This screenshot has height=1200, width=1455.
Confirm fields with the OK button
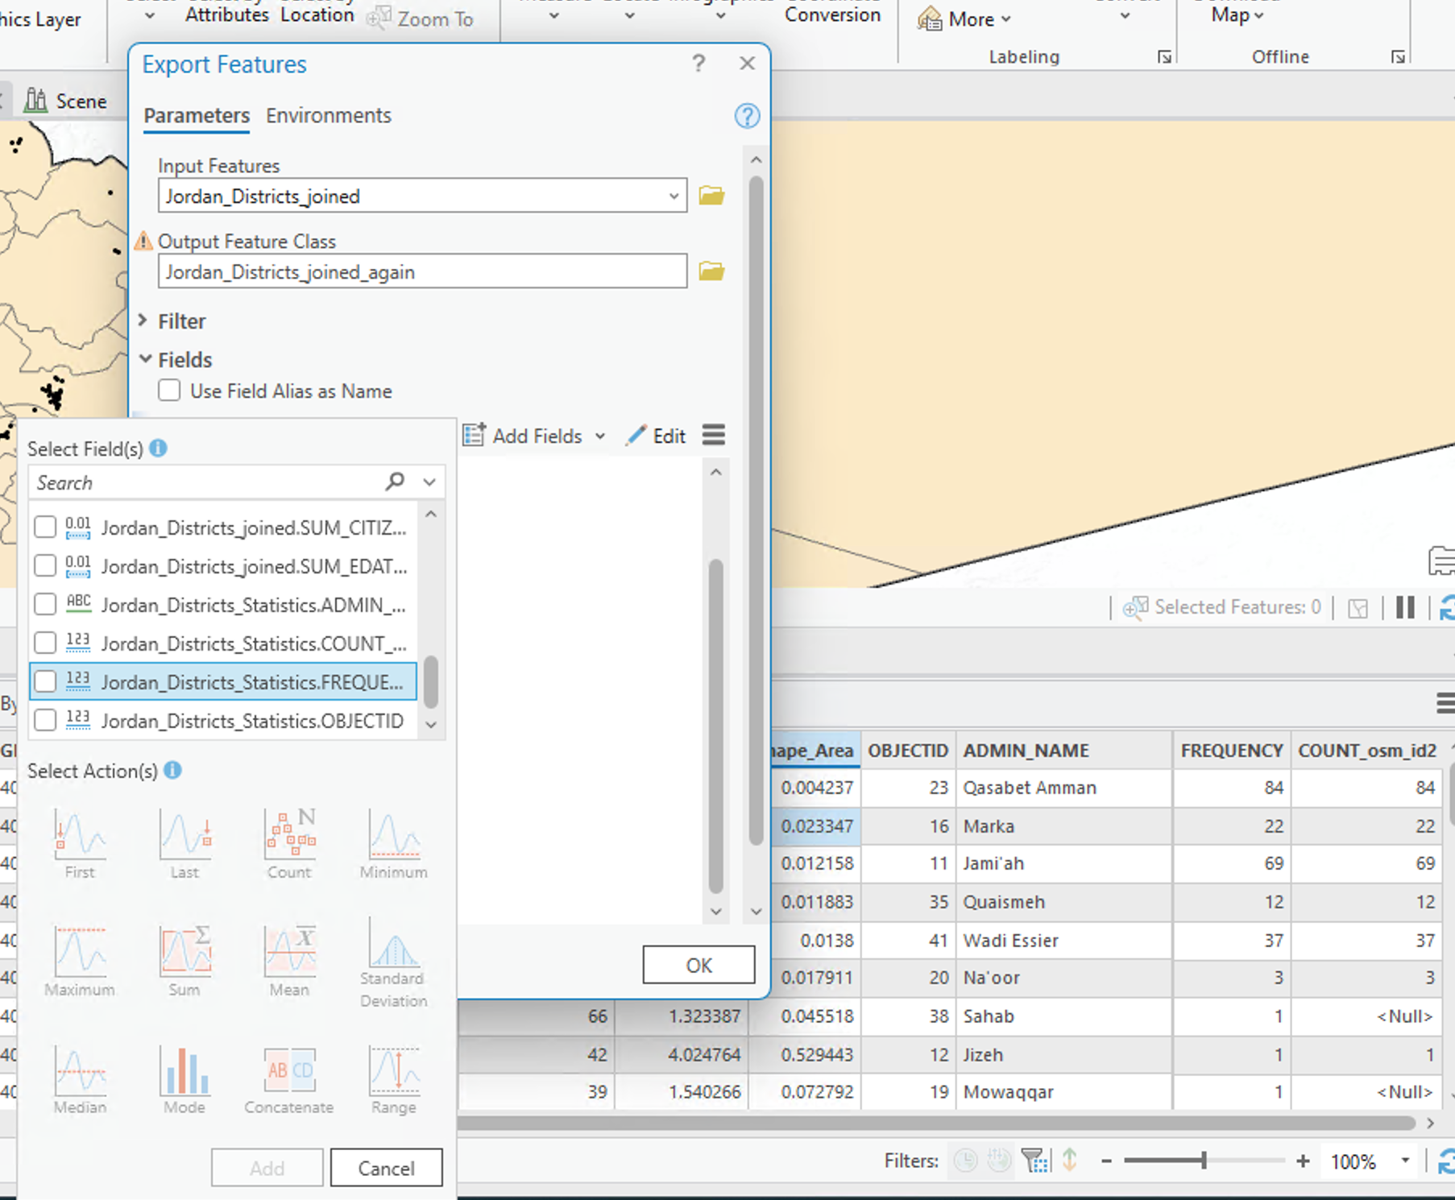[x=698, y=965]
